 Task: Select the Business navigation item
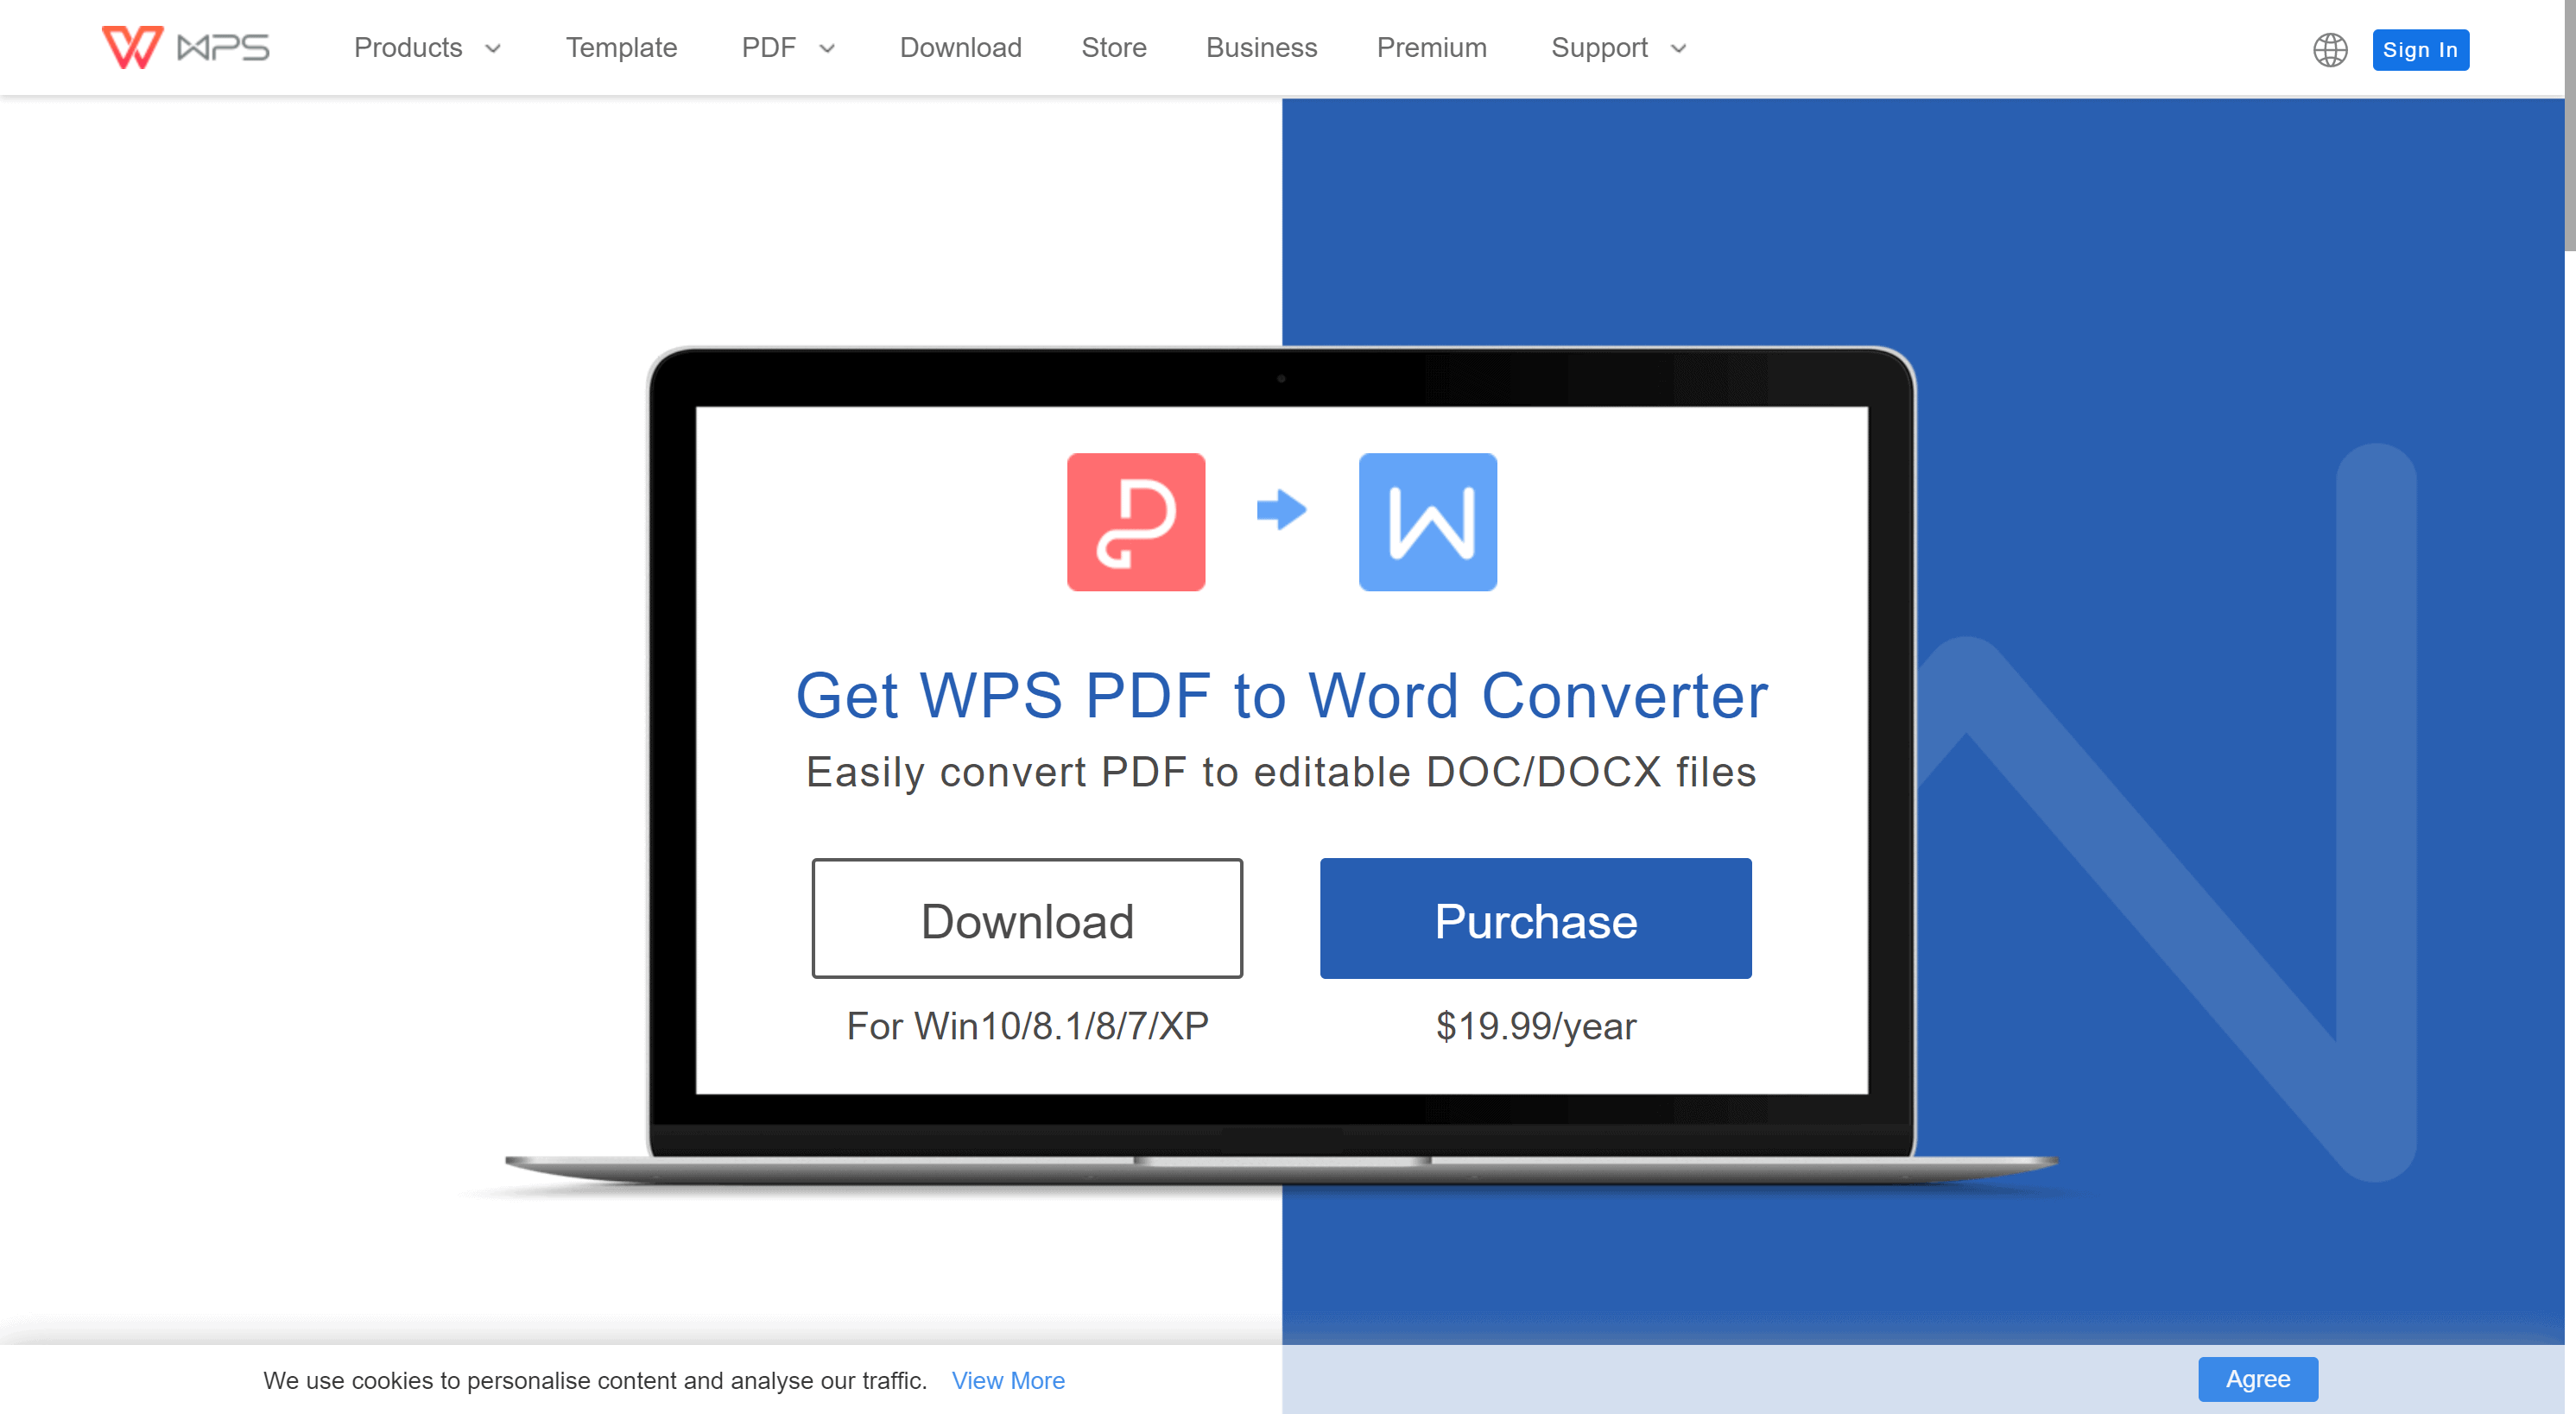[1261, 47]
